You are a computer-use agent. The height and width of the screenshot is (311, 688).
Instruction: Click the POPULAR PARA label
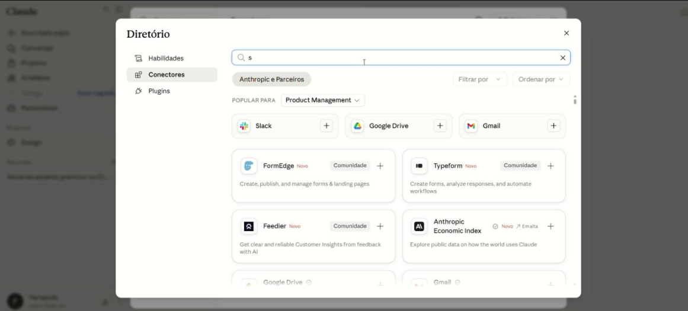(254, 101)
